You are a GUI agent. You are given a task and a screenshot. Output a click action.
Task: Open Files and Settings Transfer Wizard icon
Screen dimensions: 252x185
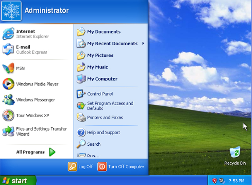pos(8,131)
